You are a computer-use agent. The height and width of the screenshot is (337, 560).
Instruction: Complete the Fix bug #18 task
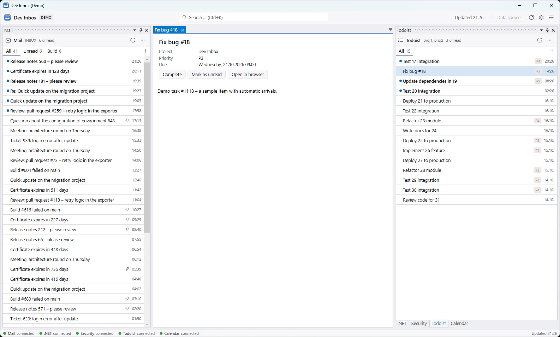172,74
